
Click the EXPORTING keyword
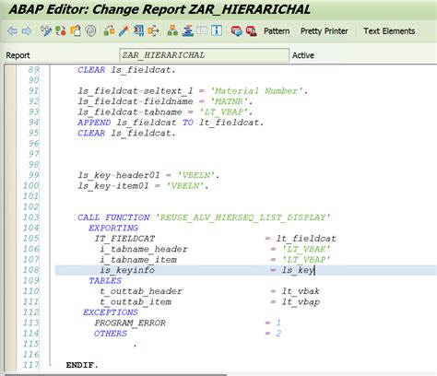[x=113, y=228]
